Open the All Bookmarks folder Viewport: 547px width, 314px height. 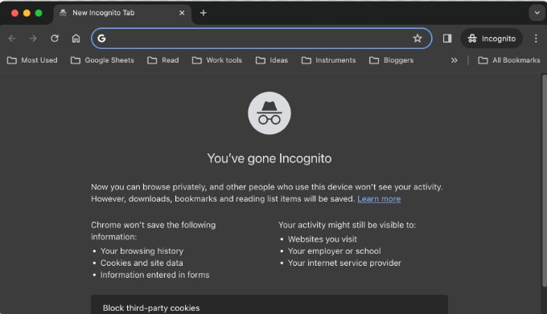pyautogui.click(x=509, y=60)
